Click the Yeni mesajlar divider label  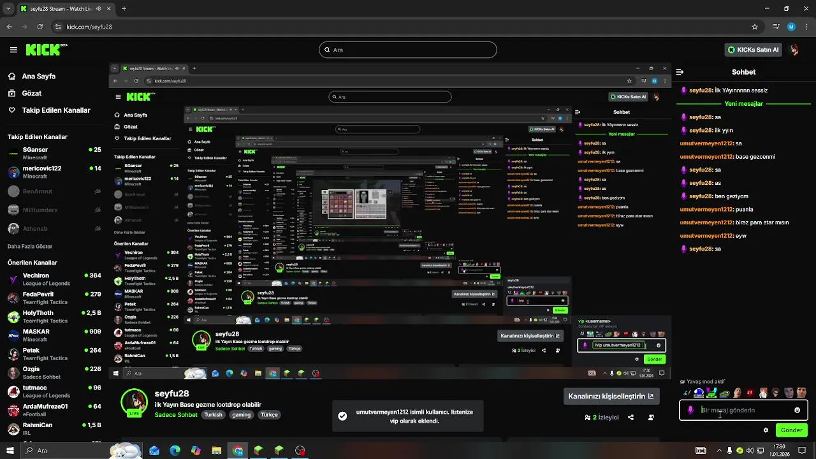click(x=743, y=103)
